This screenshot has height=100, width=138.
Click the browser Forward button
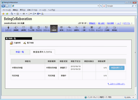pos(7,6)
